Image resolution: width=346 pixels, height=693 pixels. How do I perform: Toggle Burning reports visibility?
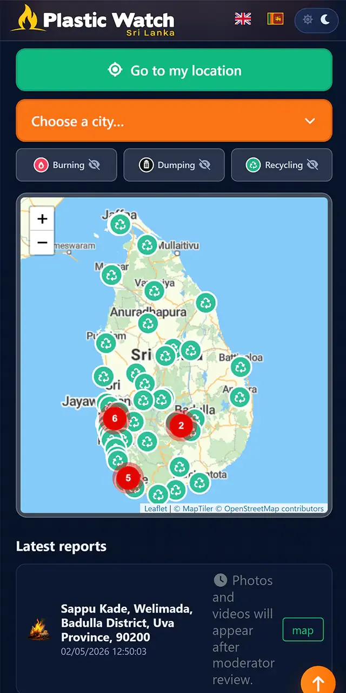66,165
